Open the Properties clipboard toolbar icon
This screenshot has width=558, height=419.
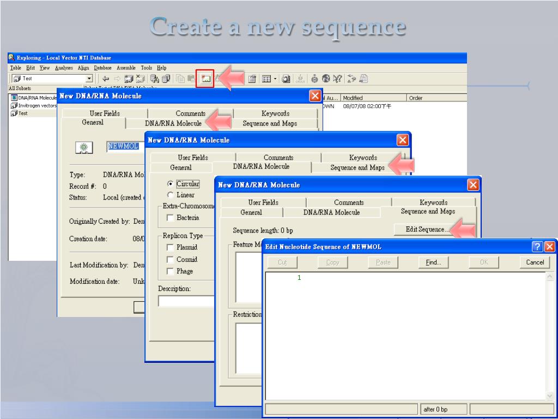(252, 79)
